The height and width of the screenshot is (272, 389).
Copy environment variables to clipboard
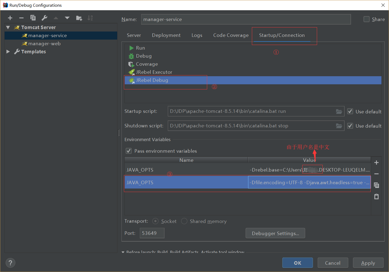377,185
